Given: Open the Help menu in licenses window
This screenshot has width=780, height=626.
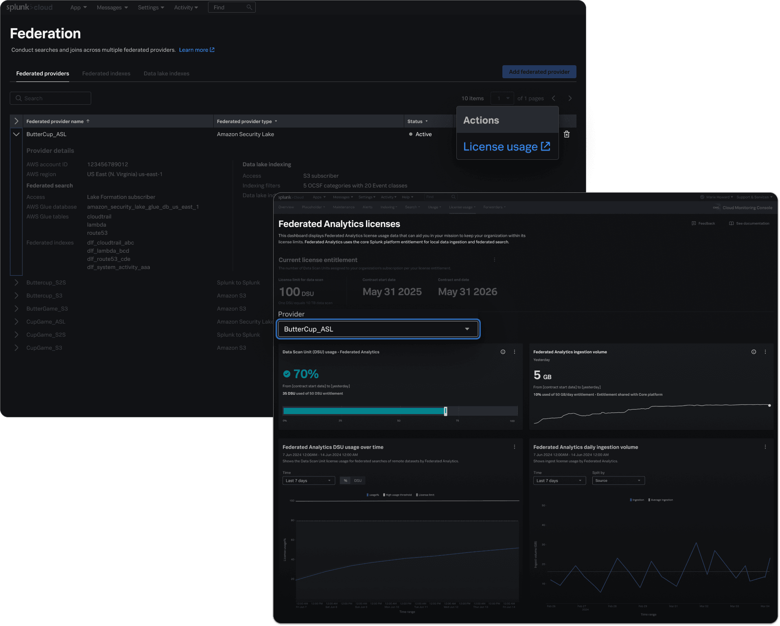Looking at the screenshot, I should [x=408, y=197].
